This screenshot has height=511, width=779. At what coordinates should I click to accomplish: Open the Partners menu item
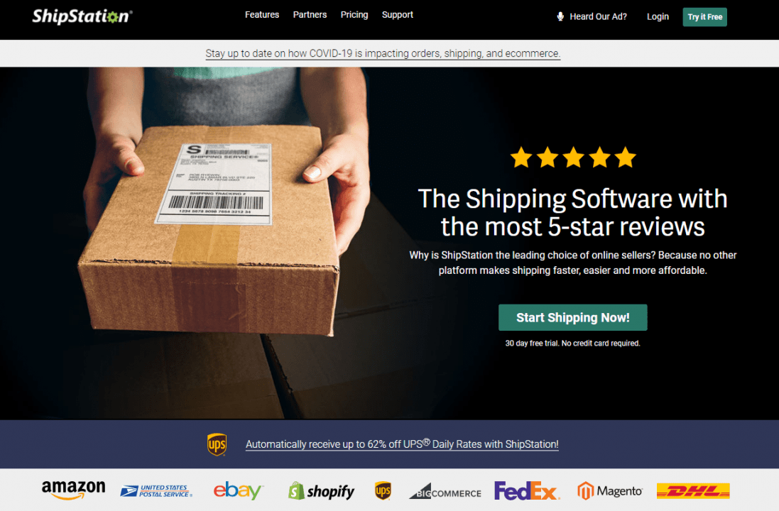(x=310, y=15)
